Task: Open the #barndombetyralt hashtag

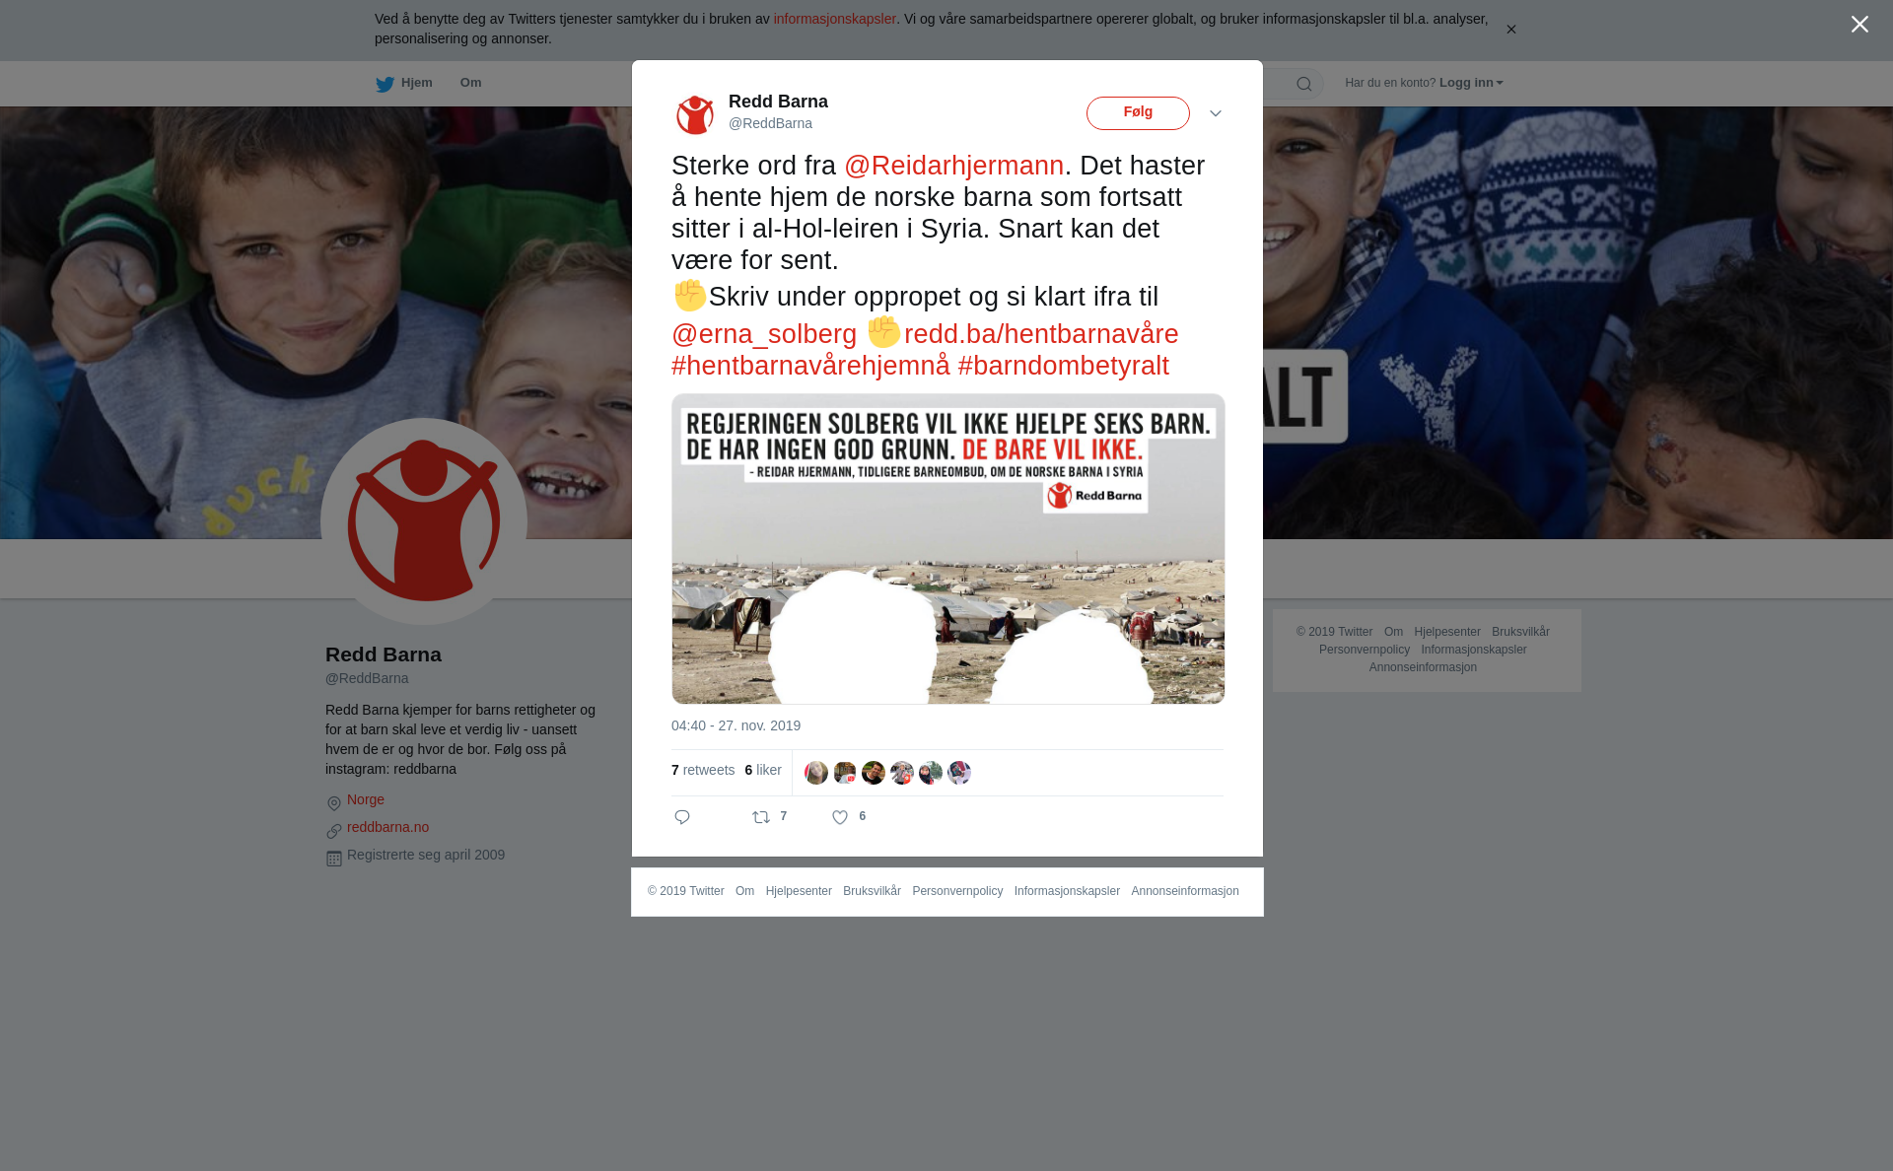Action: tap(1063, 366)
